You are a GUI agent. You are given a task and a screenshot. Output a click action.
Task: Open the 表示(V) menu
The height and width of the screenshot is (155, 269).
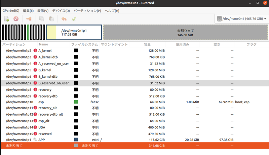[x=43, y=11]
